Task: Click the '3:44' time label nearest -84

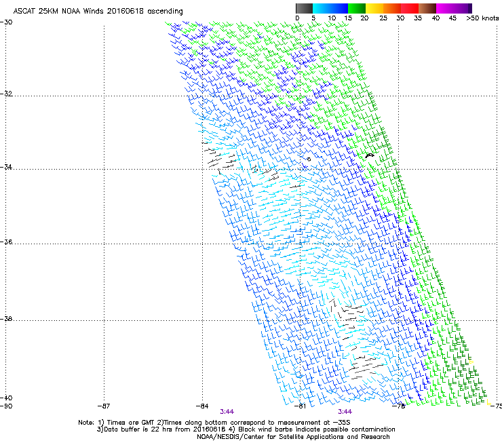Action: coord(227,412)
